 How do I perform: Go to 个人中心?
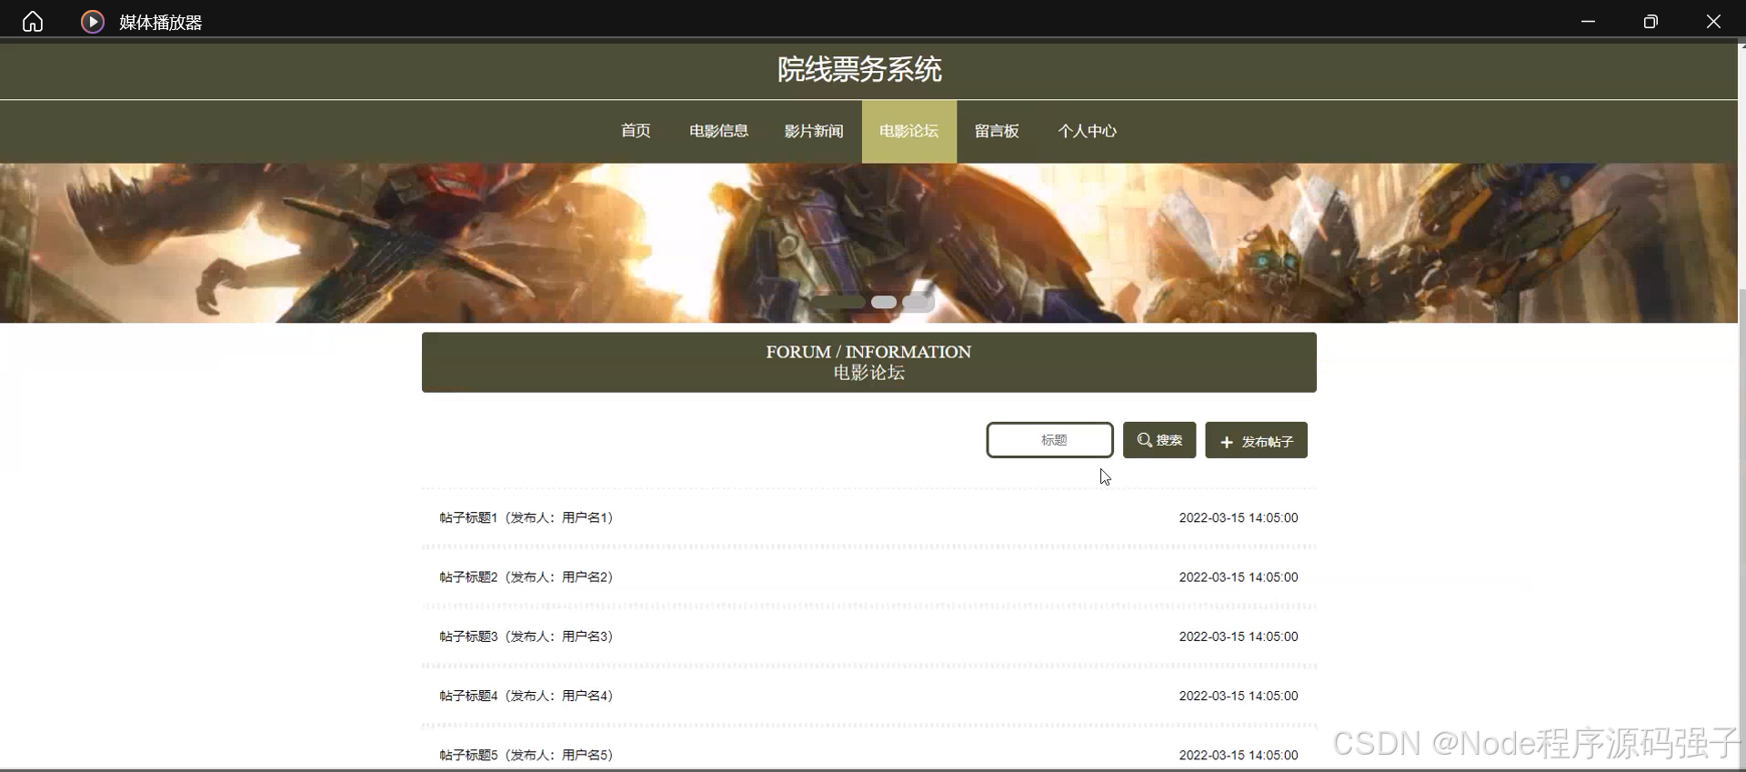(x=1087, y=131)
